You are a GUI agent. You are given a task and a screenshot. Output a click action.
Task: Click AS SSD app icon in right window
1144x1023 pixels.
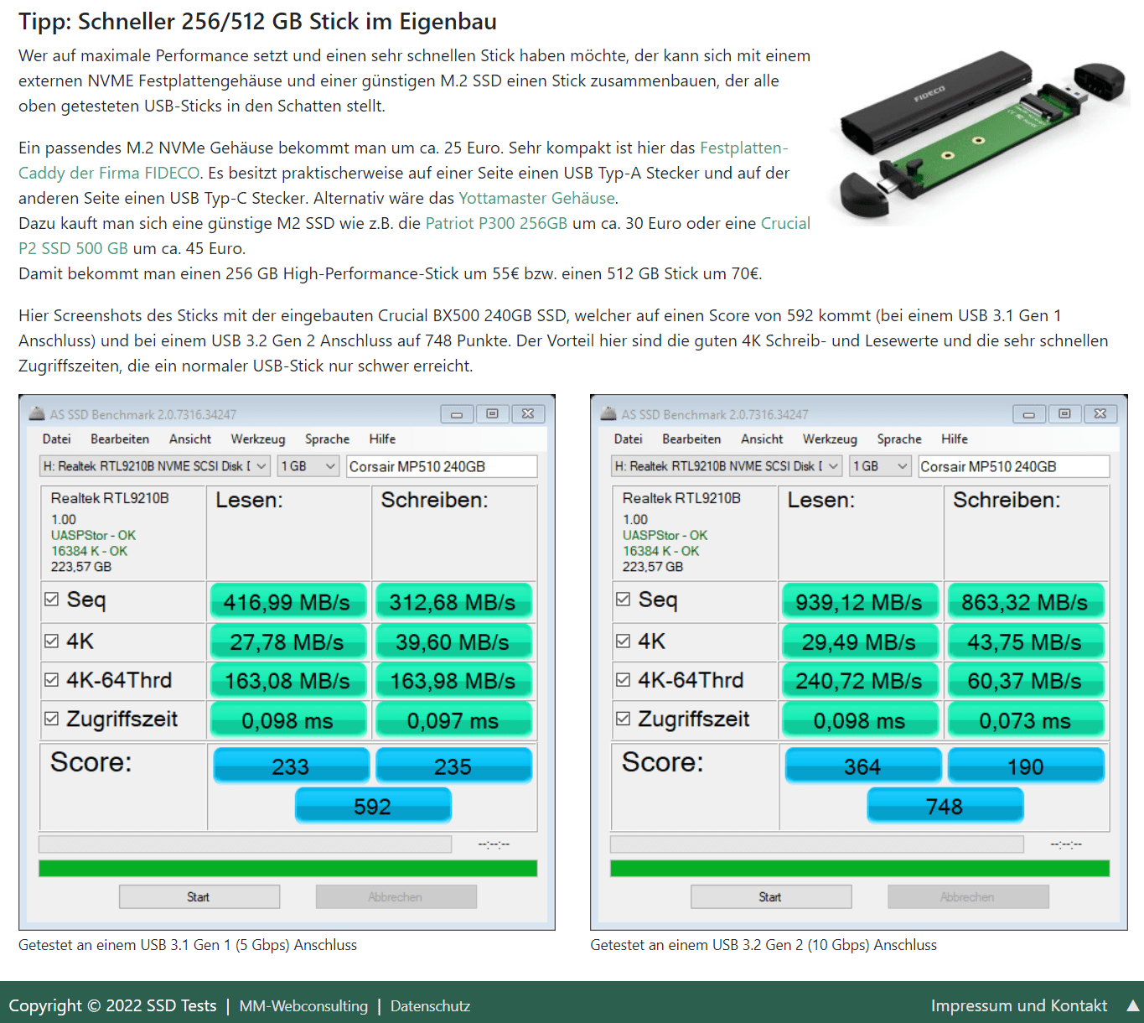tap(608, 413)
